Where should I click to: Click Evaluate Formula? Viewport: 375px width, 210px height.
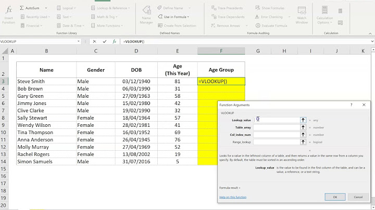[271, 26]
